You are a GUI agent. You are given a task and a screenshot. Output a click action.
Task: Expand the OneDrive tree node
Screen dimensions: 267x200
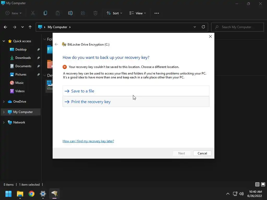(x=4, y=102)
